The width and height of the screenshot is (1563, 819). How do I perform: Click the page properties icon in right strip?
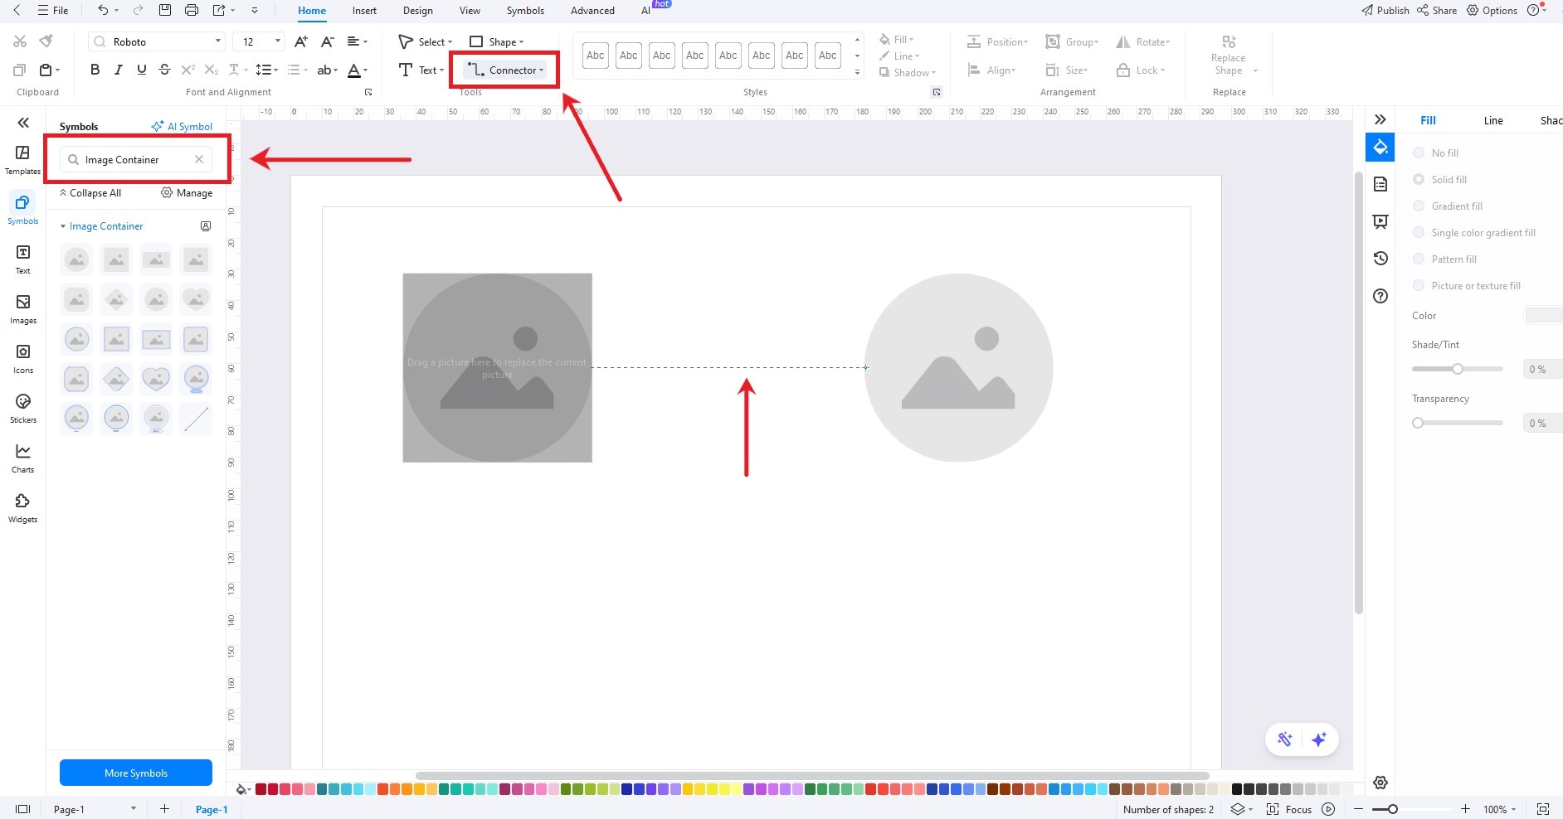[x=1380, y=184]
